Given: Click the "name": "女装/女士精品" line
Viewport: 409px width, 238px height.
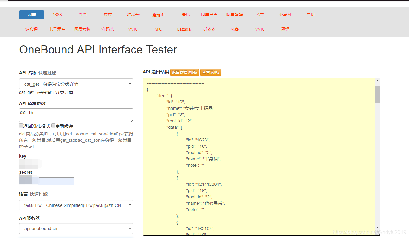Looking at the screenshot, I should pyautogui.click(x=191, y=108).
